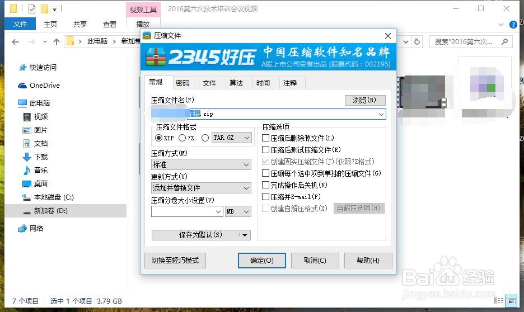Refresh the Explorer address bar
Viewport: 524px width, 312px height.
(417, 42)
